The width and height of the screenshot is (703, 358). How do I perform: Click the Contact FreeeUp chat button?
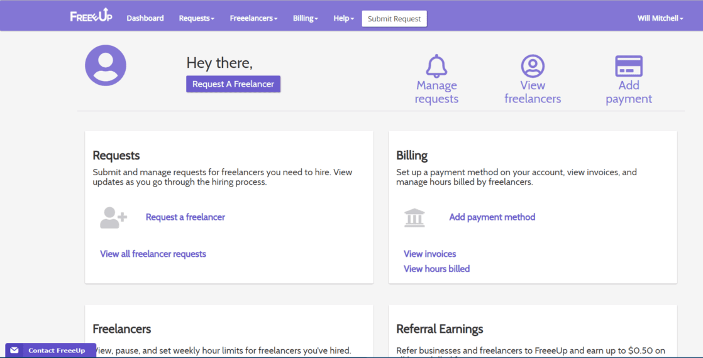(x=51, y=350)
